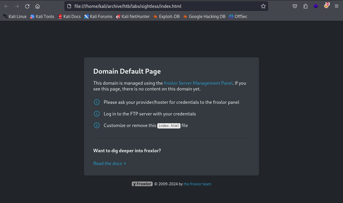
Task: Open the Kali Forums bookmark
Action: [98, 17]
